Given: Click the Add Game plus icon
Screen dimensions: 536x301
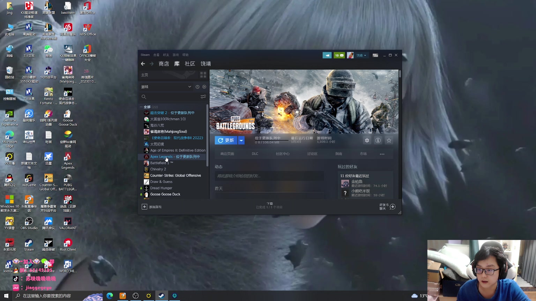Looking at the screenshot, I should (x=144, y=207).
